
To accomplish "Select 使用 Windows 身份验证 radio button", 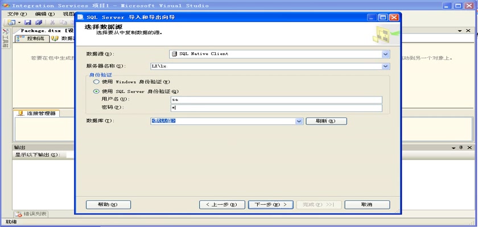I will click(x=96, y=82).
